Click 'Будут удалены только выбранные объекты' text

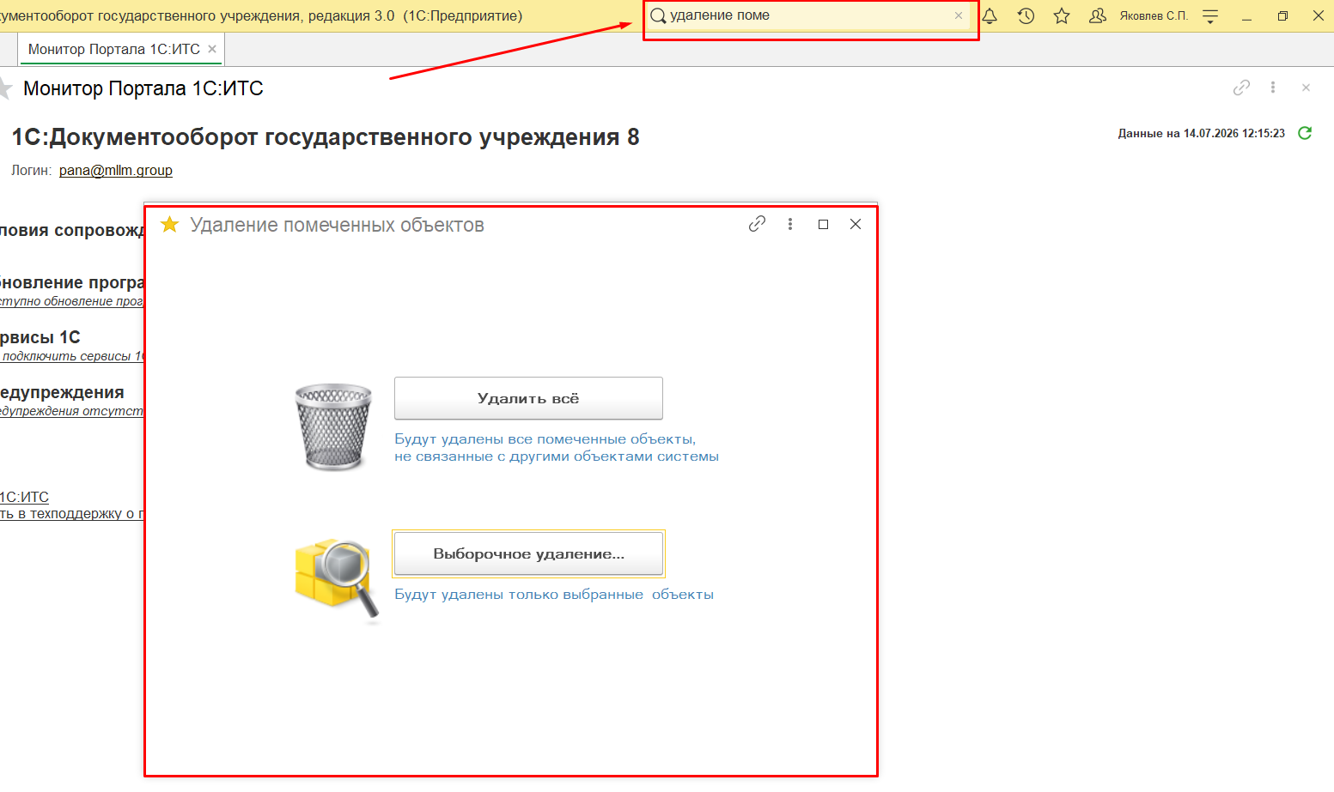[x=554, y=595]
